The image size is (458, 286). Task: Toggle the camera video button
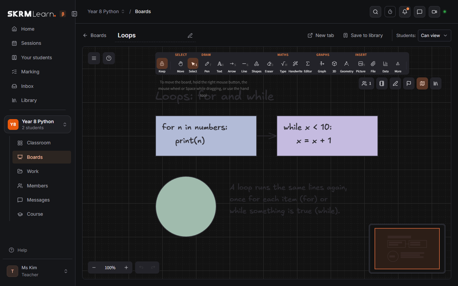pyautogui.click(x=434, y=12)
